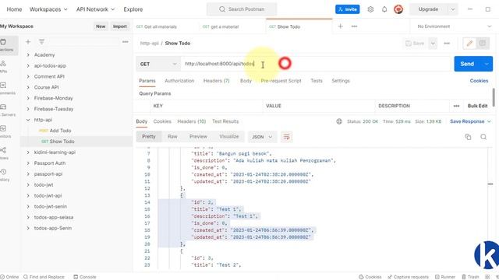Open the settings gear icon
Viewport: 499px width, 280px height.
tap(370, 9)
